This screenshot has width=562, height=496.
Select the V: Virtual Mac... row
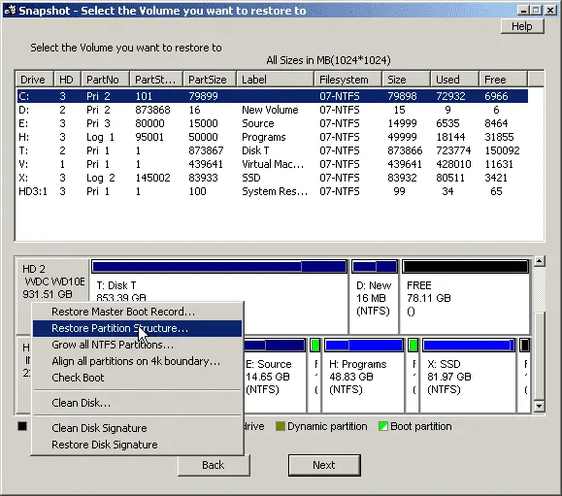273,164
